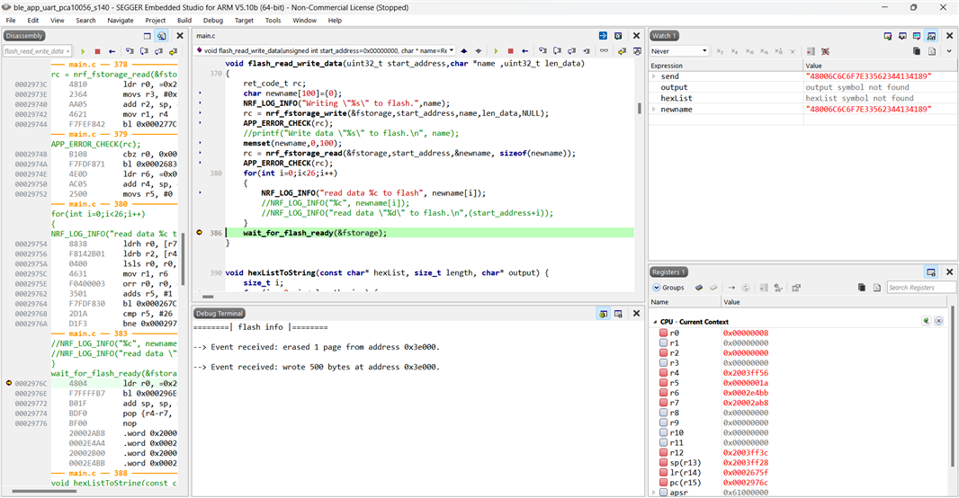
Task: Toggle the r5 register checkbox
Action: [664, 383]
